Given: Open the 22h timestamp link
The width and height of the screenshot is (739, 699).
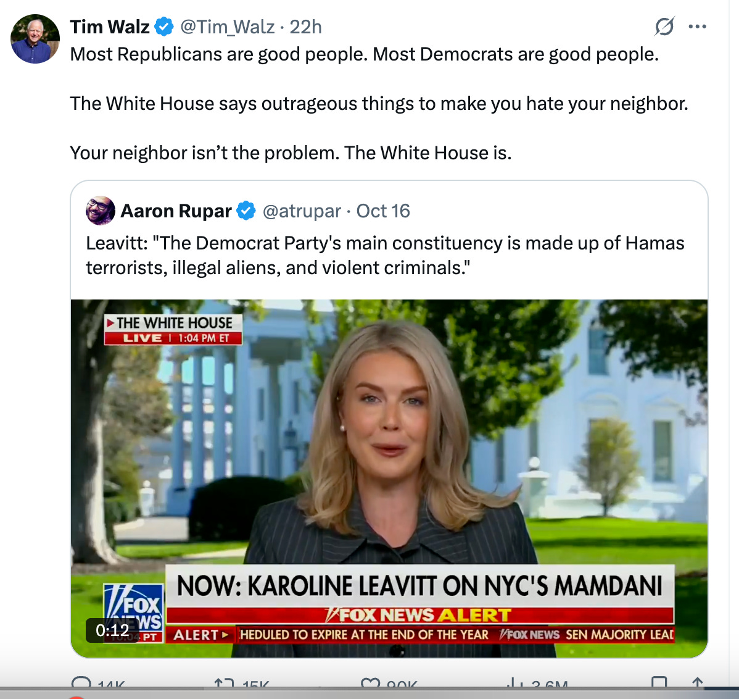Looking at the screenshot, I should pos(305,27).
